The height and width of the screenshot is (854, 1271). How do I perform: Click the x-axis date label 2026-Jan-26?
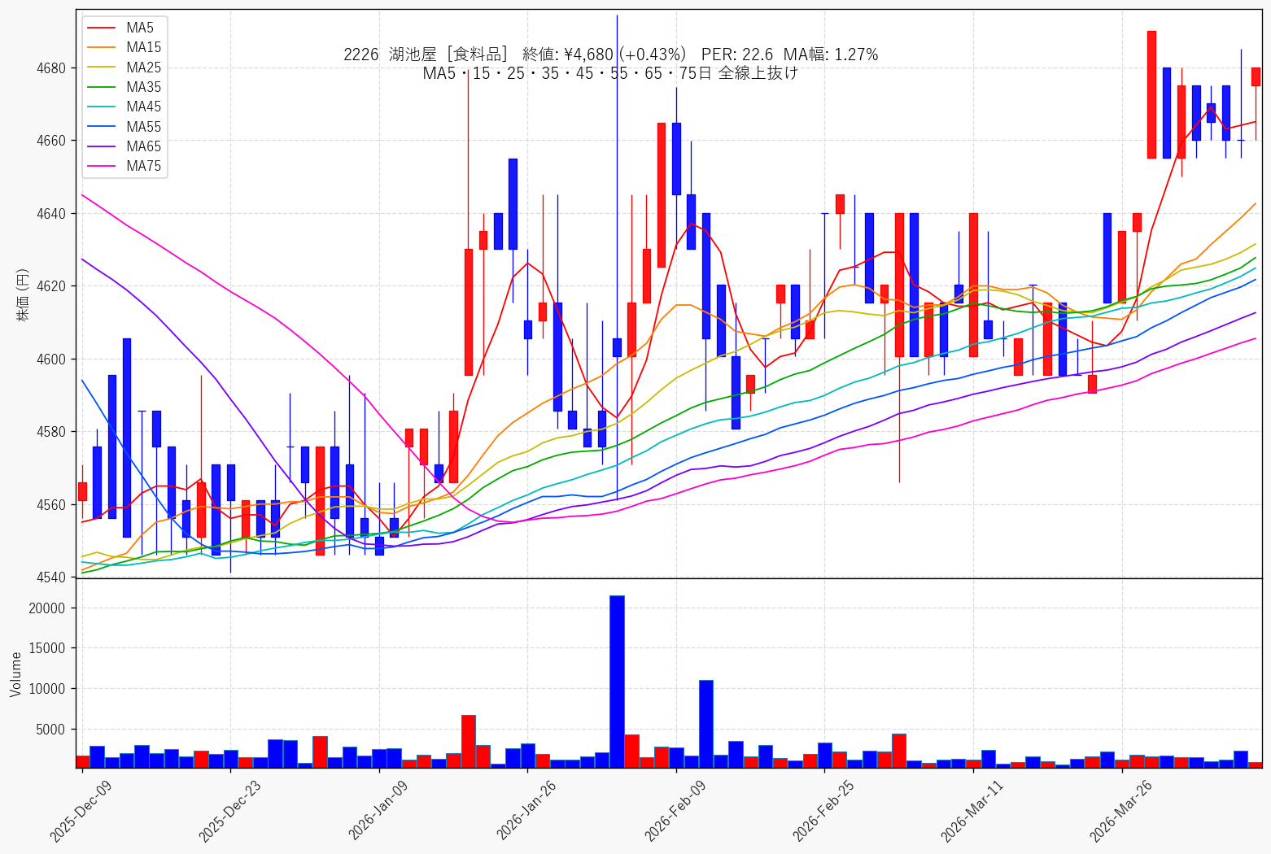526,810
